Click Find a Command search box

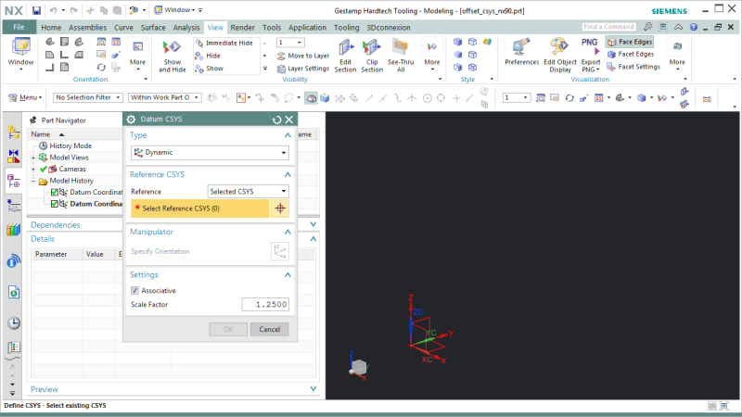click(608, 27)
